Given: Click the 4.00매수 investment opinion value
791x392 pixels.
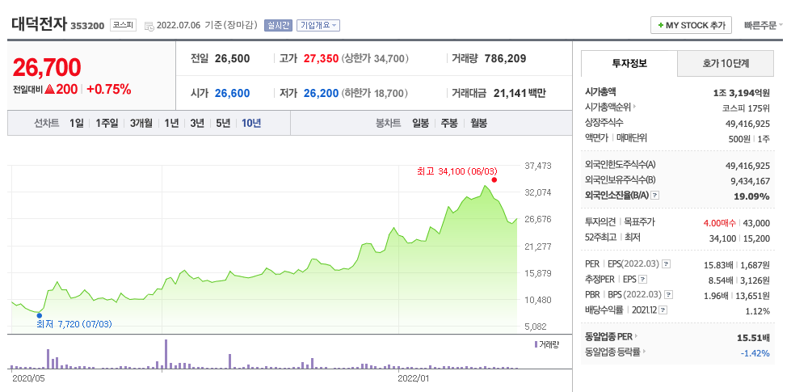Looking at the screenshot, I should tap(719, 222).
